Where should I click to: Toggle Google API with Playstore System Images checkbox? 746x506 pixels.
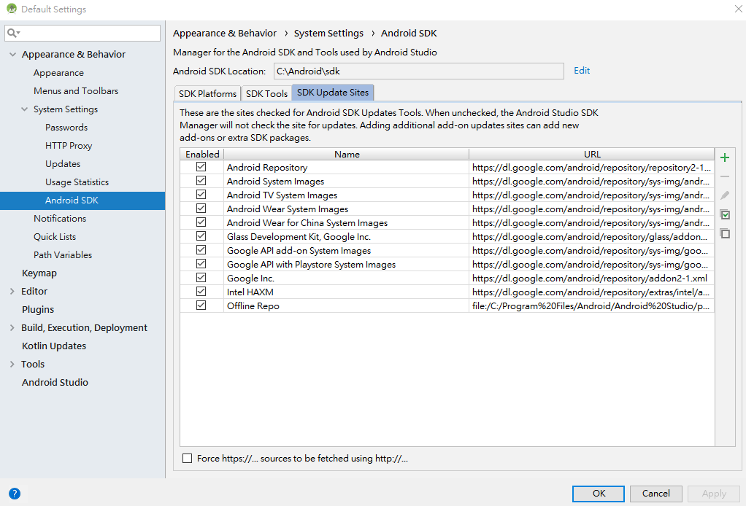[201, 264]
